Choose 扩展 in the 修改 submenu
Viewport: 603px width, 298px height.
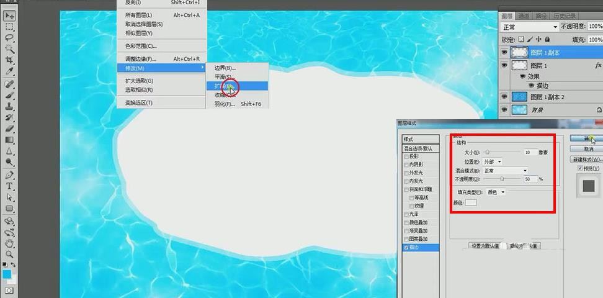pyautogui.click(x=237, y=86)
